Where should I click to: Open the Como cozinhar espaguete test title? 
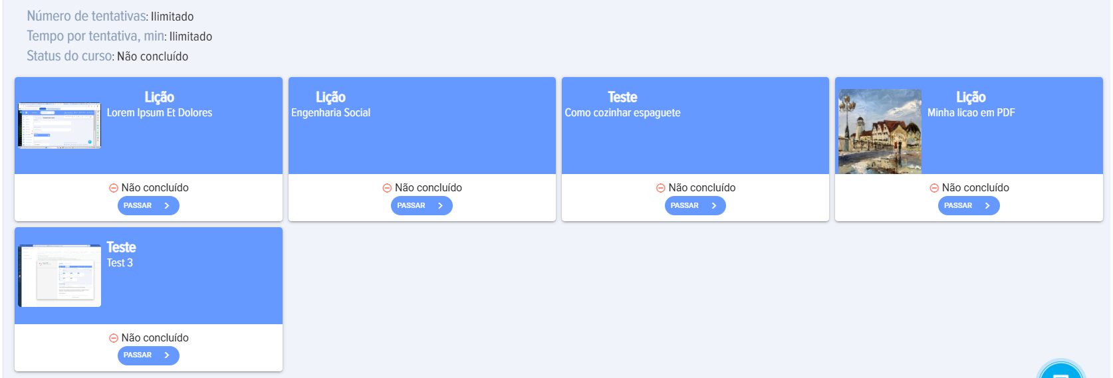click(622, 113)
